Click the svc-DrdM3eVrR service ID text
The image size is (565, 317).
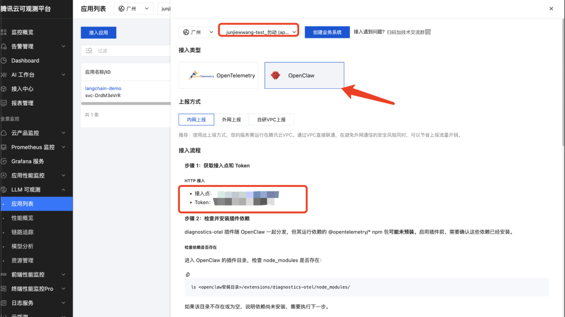click(103, 96)
